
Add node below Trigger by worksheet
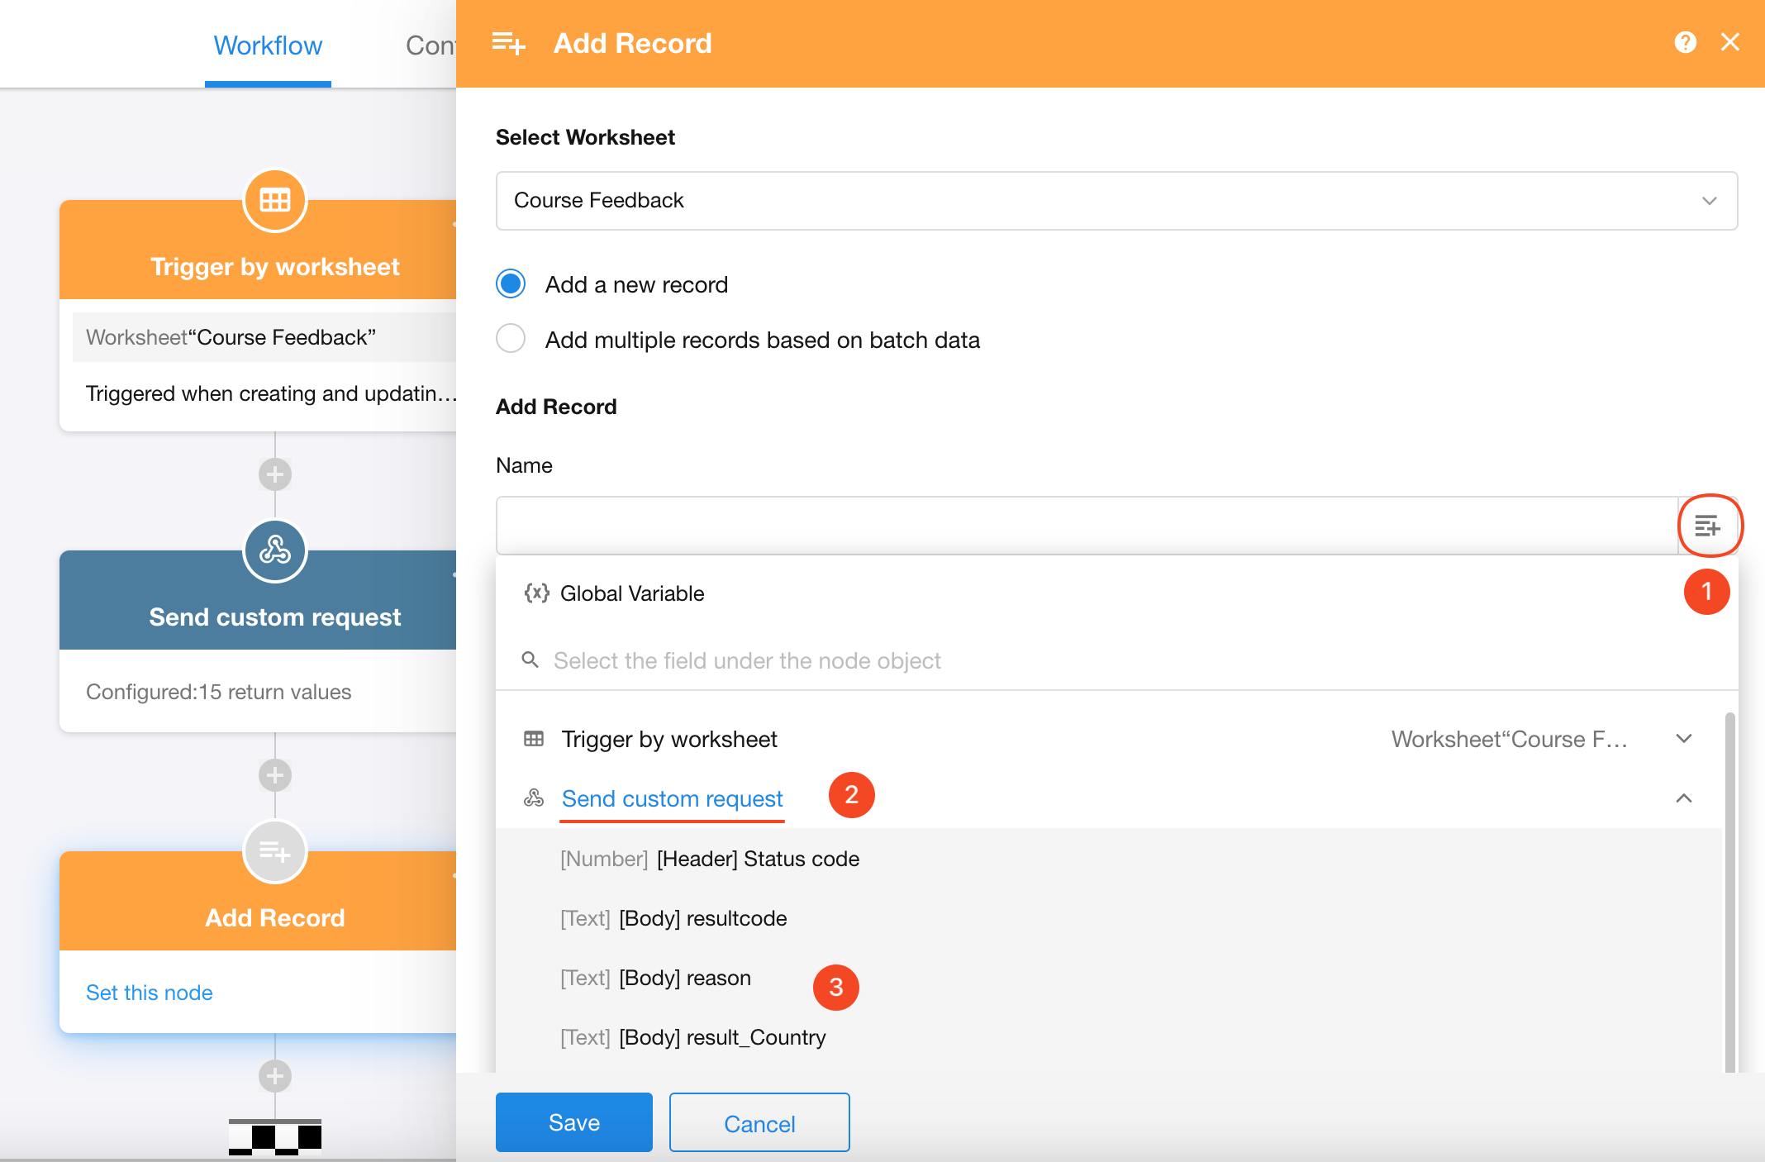point(275,474)
